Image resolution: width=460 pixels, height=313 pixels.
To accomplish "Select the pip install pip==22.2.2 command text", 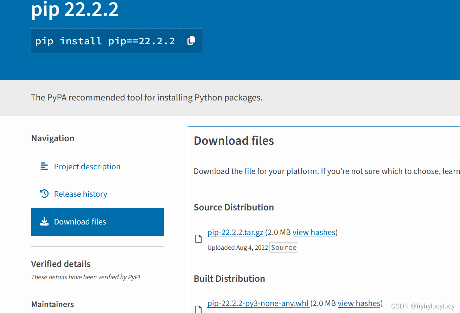I will [x=105, y=41].
